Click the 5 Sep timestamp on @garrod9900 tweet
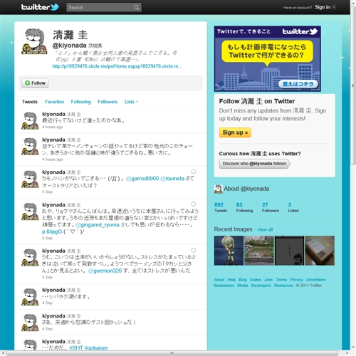Screen dimensions: 356x356 tap(47, 192)
